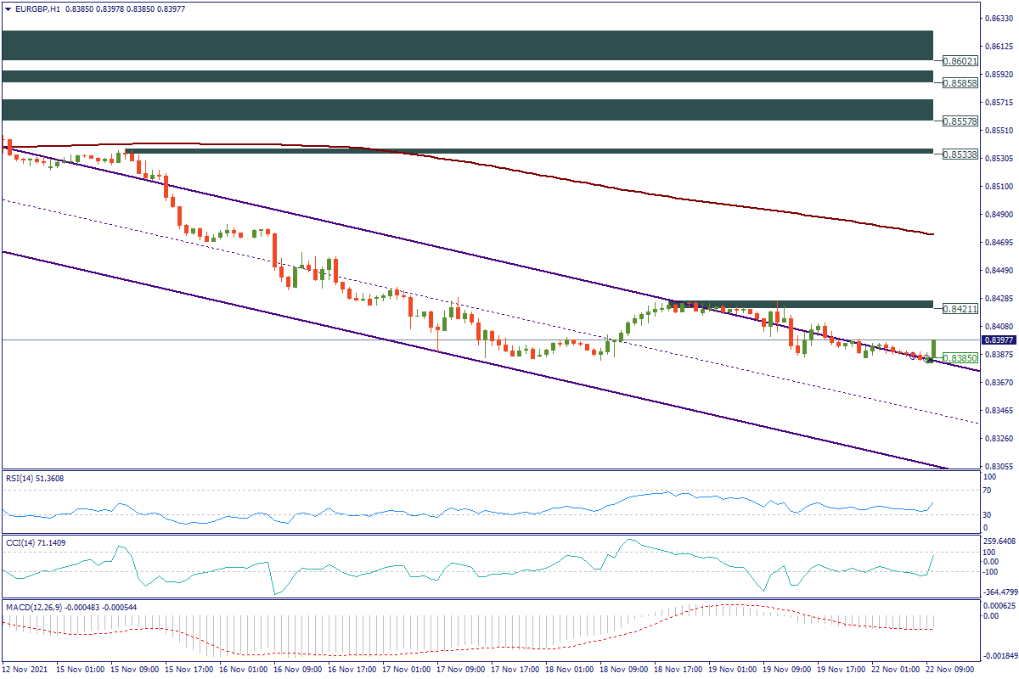Viewport: 1019px width, 679px height.
Task: Click the RSI(14) indicator label
Action: point(33,479)
